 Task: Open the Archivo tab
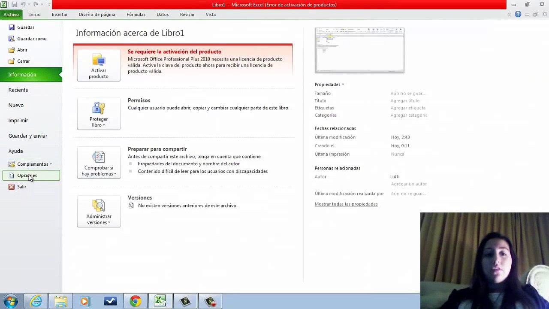click(11, 15)
